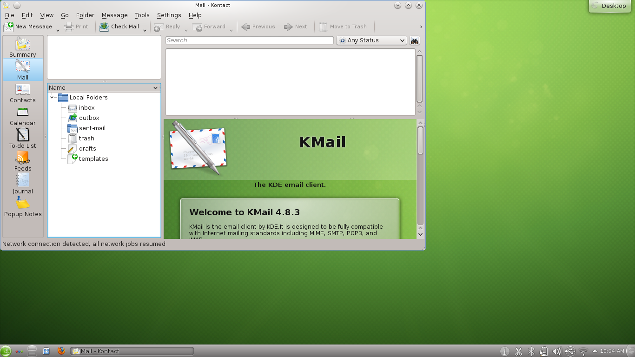Viewport: 635px width, 357px height.
Task: Open the Help menu
Action: (x=195, y=15)
